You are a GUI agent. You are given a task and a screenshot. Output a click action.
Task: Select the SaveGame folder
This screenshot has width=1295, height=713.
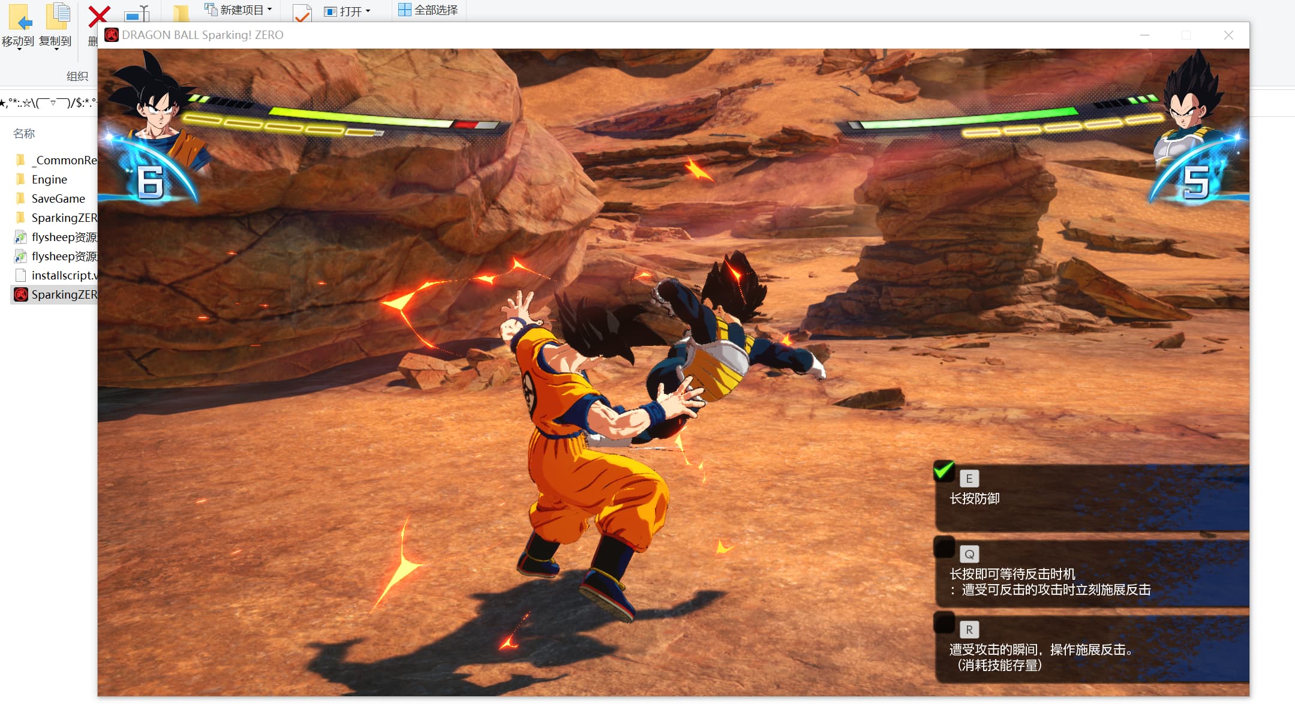click(x=50, y=198)
